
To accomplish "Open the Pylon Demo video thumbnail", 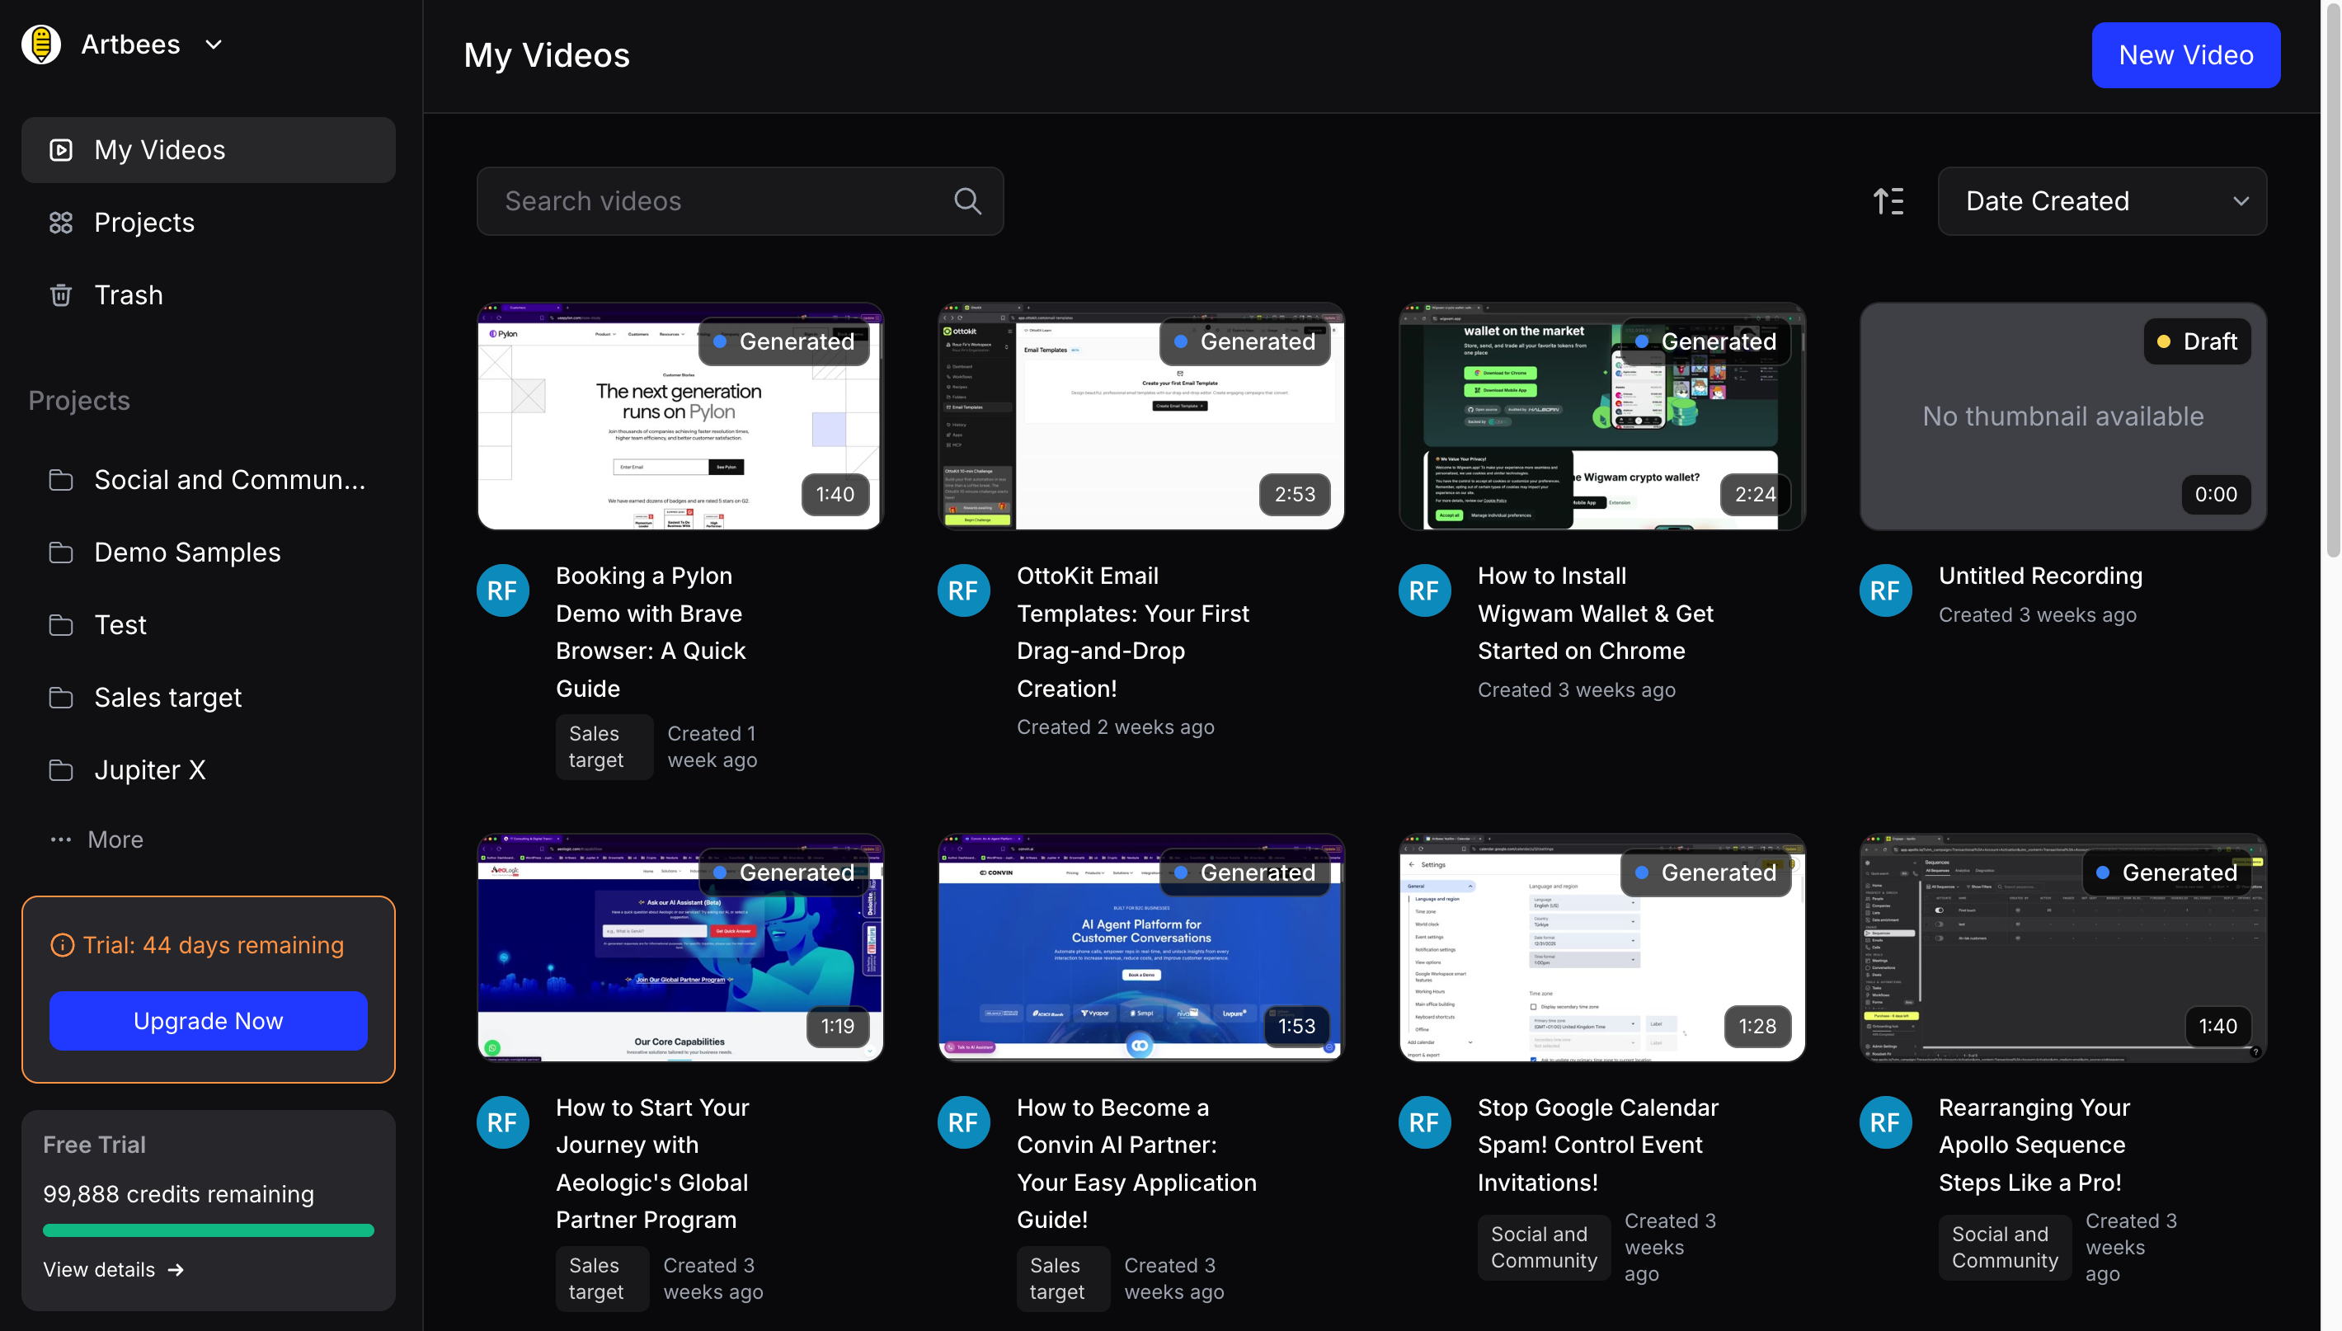I will [680, 416].
